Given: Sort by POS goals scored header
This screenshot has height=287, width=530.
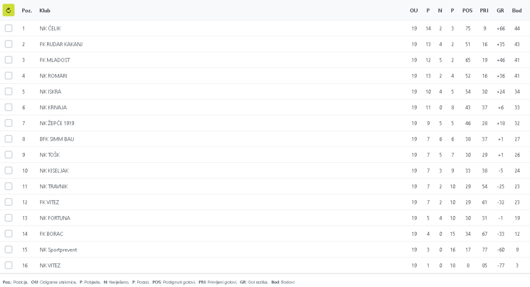Looking at the screenshot, I should (467, 11).
